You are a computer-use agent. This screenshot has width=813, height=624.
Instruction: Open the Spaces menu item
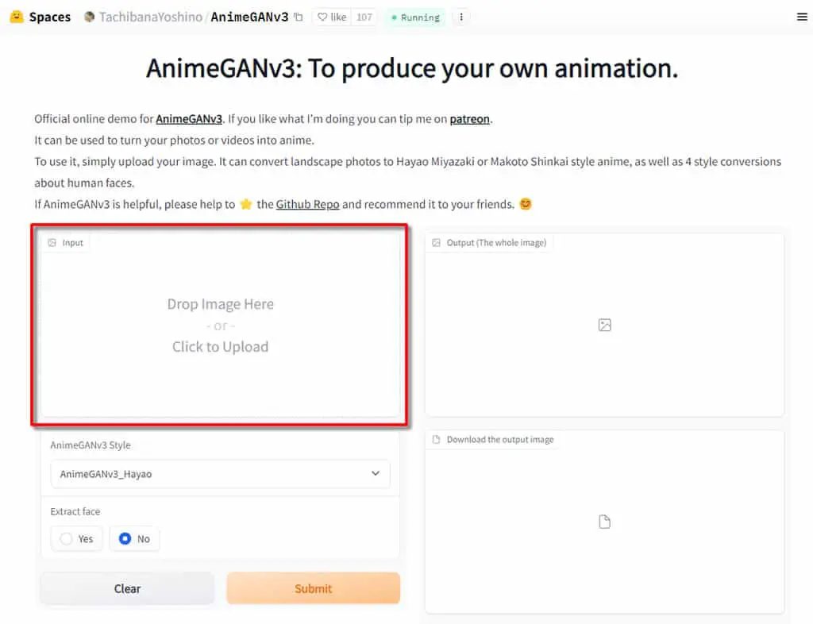50,17
